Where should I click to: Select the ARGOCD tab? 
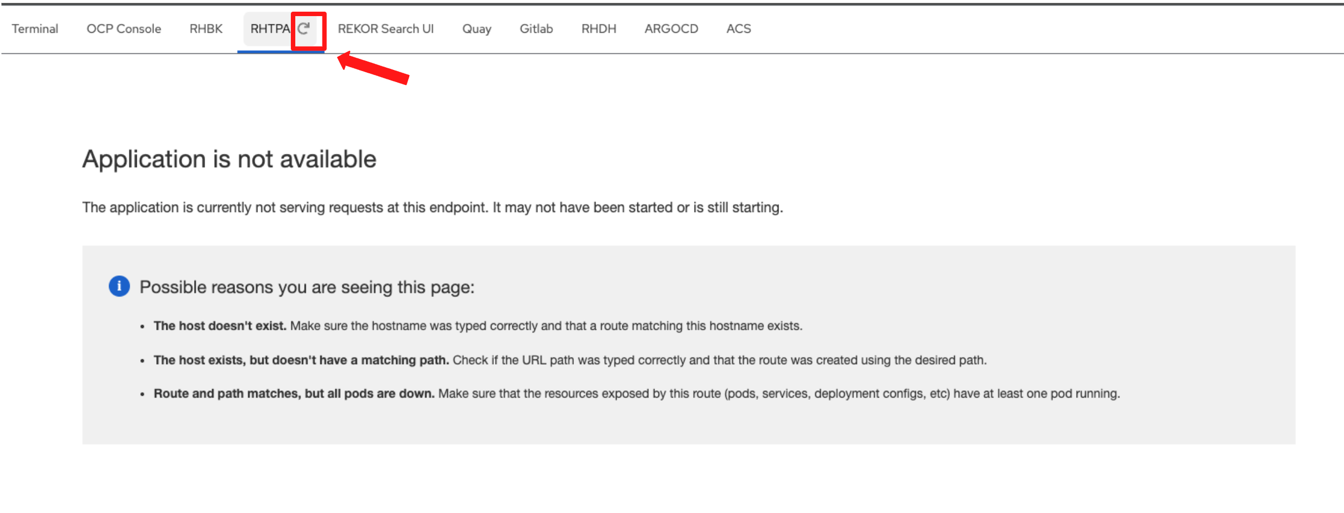pyautogui.click(x=671, y=29)
